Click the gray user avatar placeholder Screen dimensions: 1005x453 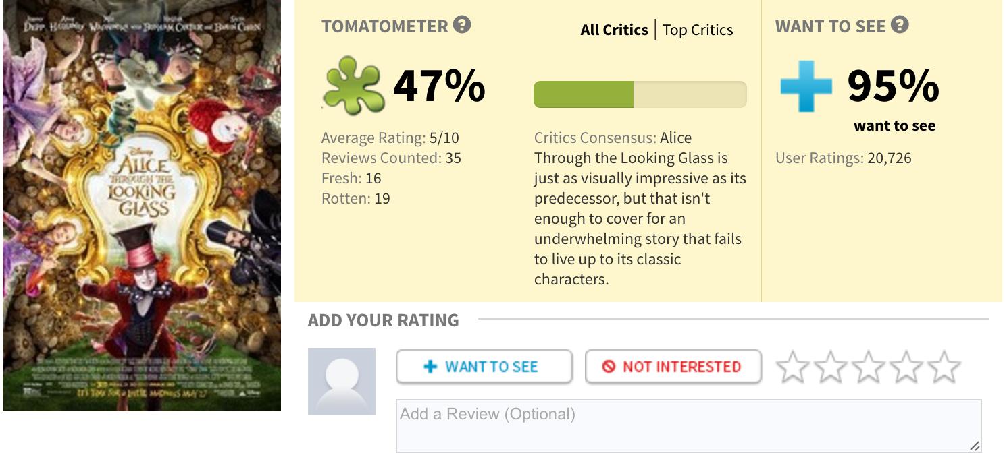(x=342, y=382)
